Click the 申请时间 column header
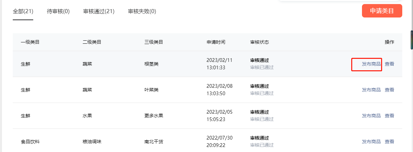Image resolution: width=413 pixels, height=152 pixels. [x=216, y=42]
